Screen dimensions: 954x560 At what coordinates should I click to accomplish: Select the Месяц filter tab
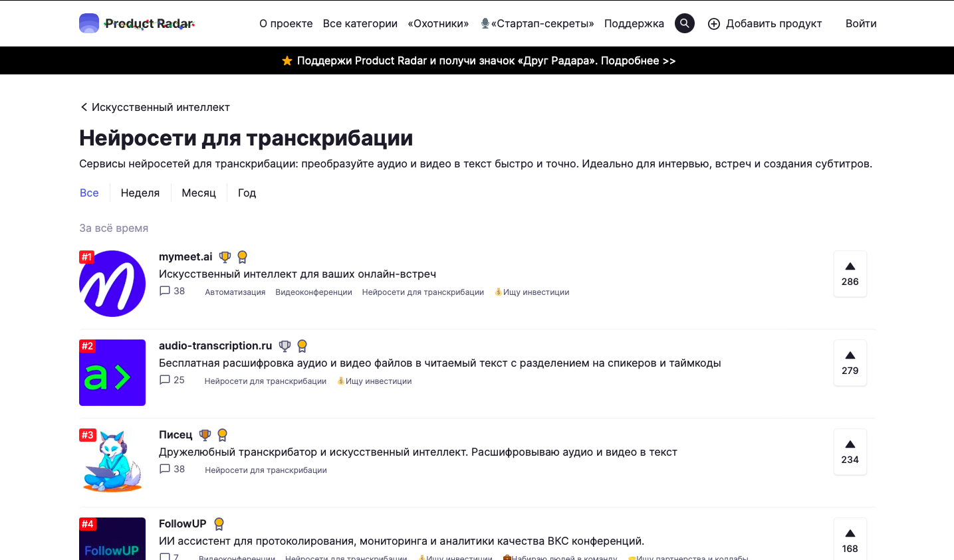tap(199, 193)
